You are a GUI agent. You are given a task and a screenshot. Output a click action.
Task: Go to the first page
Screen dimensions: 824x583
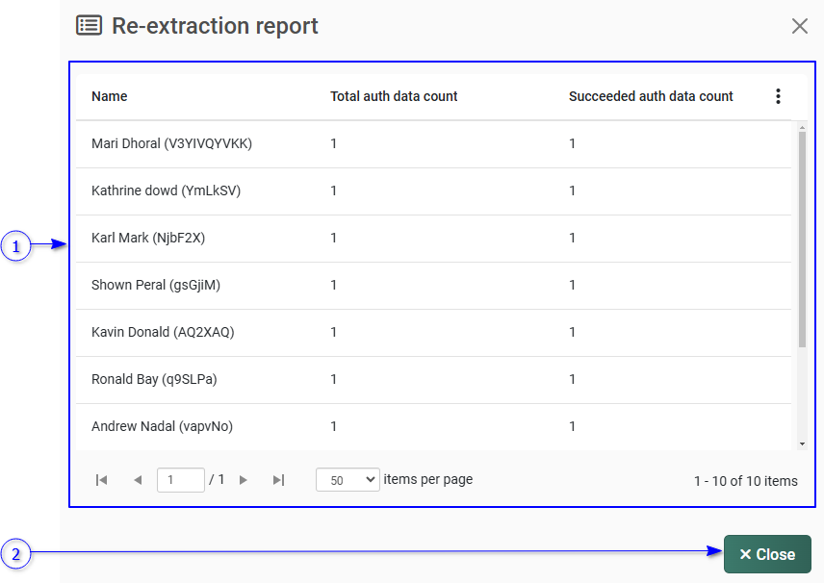[102, 480]
